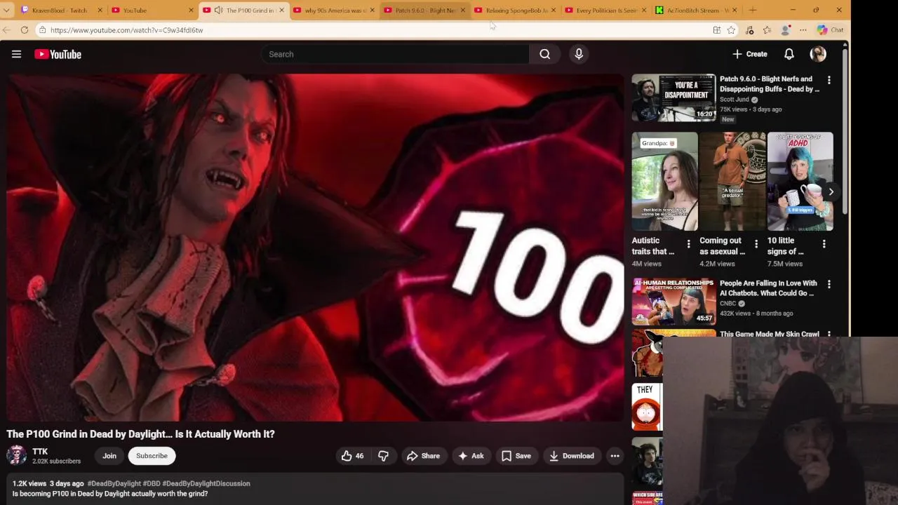This screenshot has height=505, width=898.
Task: Open the Scott Jund channel link
Action: point(735,100)
